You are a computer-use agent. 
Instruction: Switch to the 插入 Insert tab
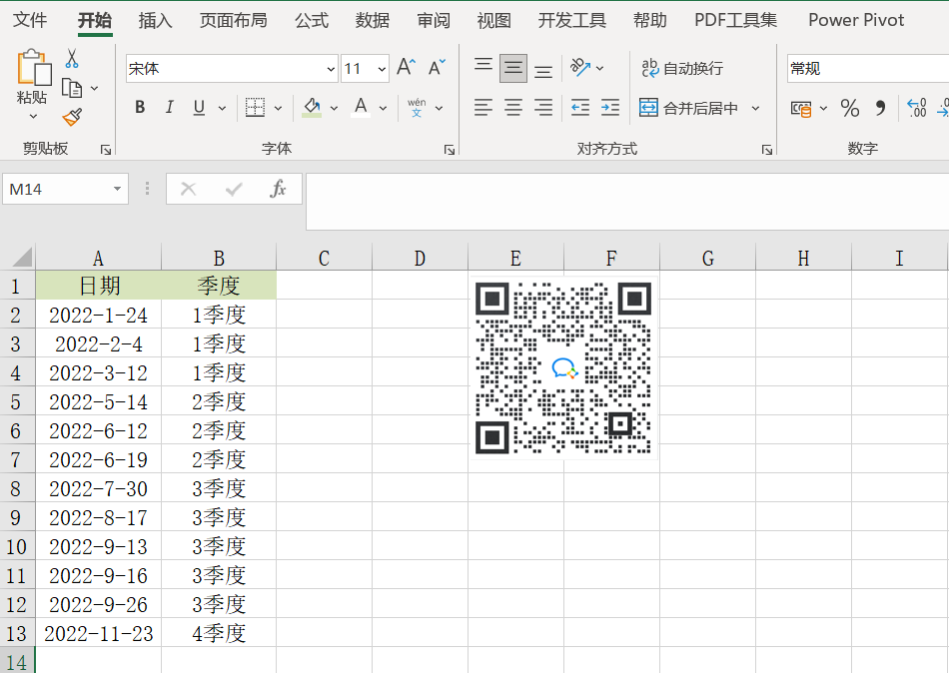point(155,20)
